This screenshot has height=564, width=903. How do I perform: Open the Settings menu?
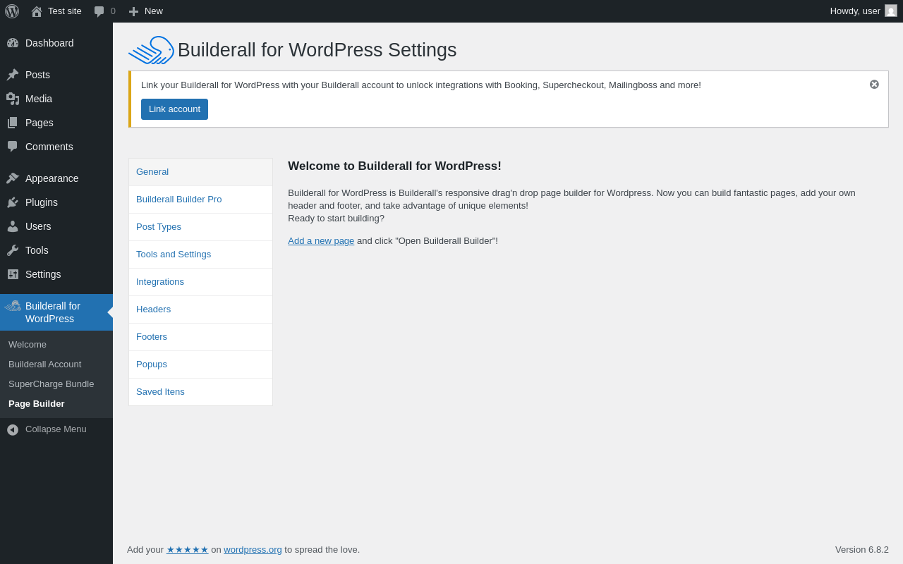click(56, 274)
